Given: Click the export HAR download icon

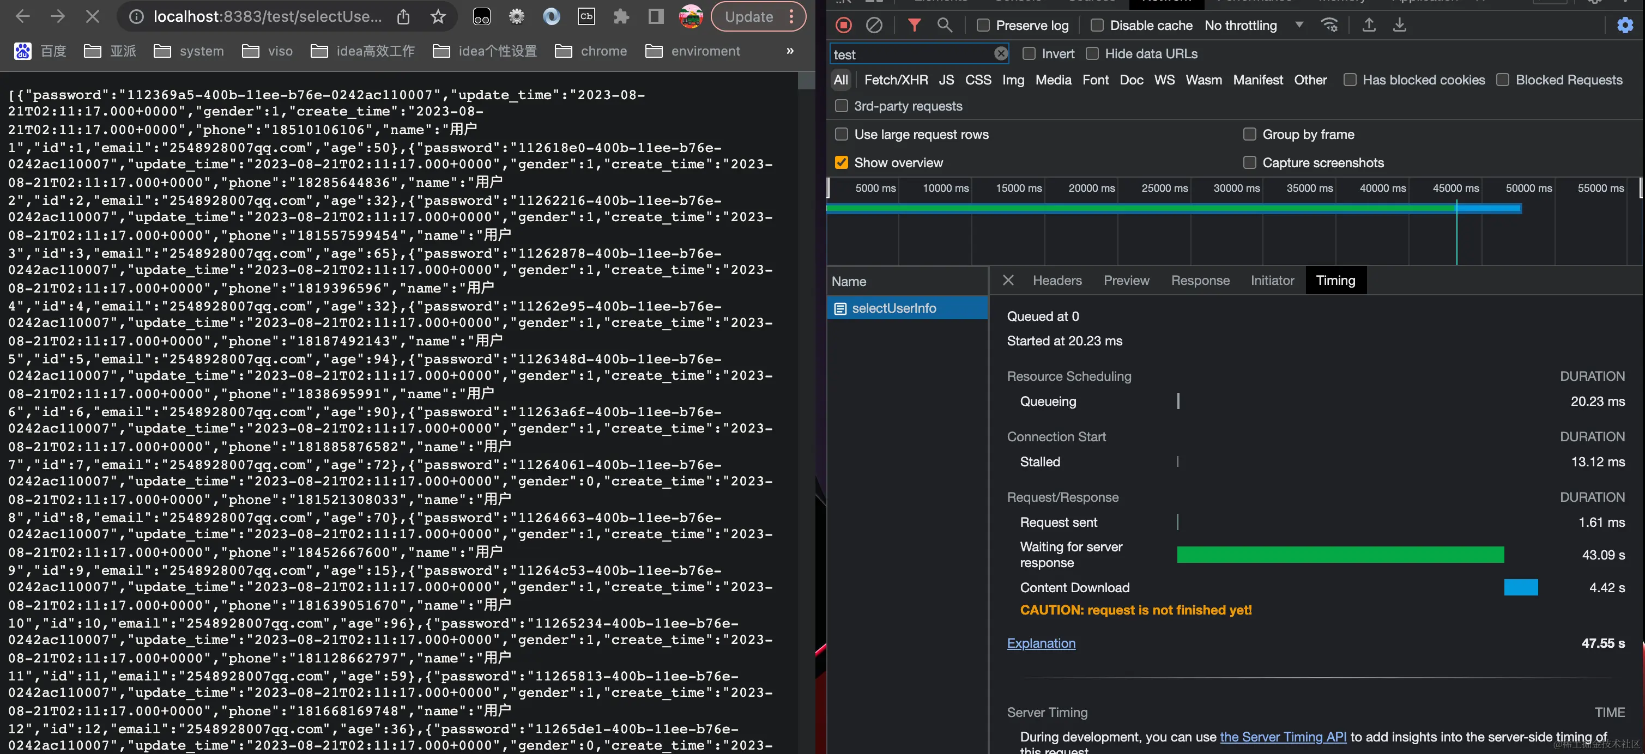Looking at the screenshot, I should coord(1399,26).
